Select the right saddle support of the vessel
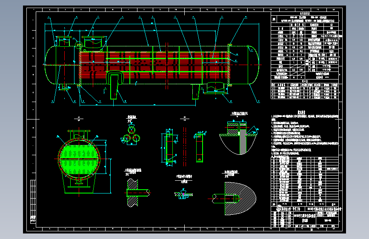369x239 pixels. coord(196,92)
